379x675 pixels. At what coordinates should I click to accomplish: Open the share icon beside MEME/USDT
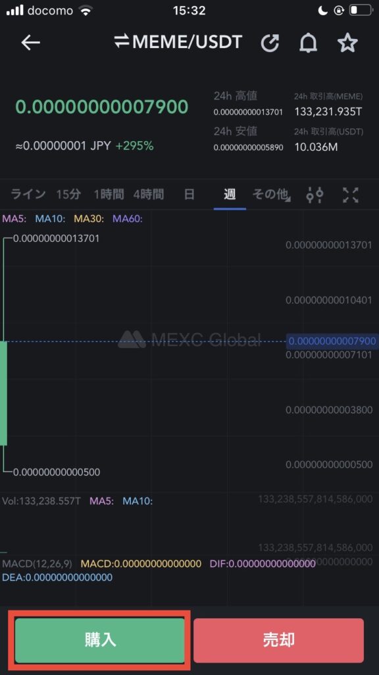tap(270, 43)
